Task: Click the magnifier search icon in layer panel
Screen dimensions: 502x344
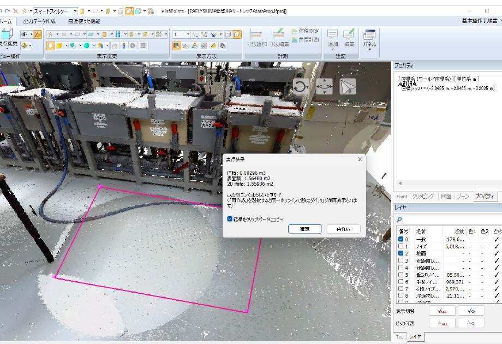Action: point(399,220)
